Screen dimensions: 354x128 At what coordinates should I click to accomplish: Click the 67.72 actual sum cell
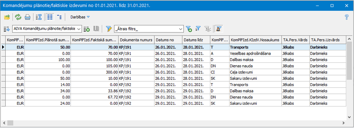95,97
